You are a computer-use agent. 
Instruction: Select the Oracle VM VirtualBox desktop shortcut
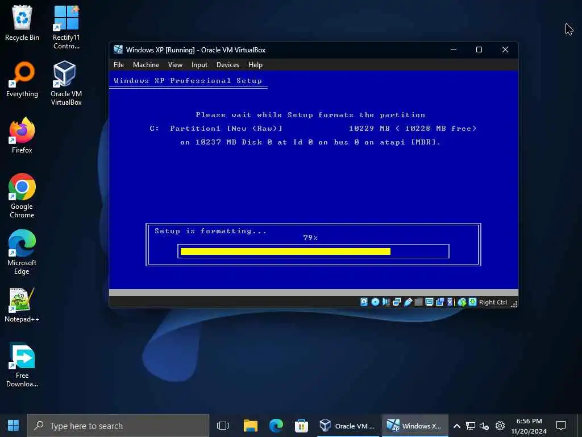66,83
